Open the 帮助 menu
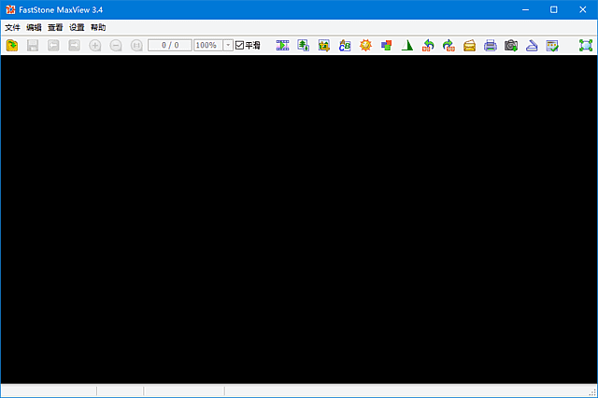The height and width of the screenshot is (398, 598). point(98,27)
